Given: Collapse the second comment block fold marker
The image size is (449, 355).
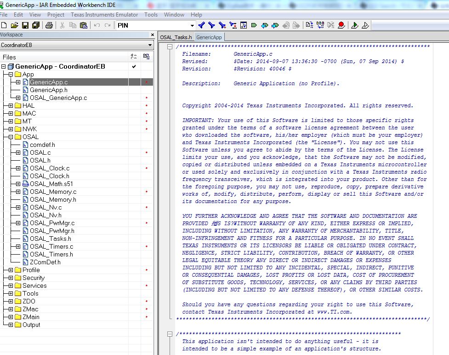Looking at the screenshot, I should (170, 334).
